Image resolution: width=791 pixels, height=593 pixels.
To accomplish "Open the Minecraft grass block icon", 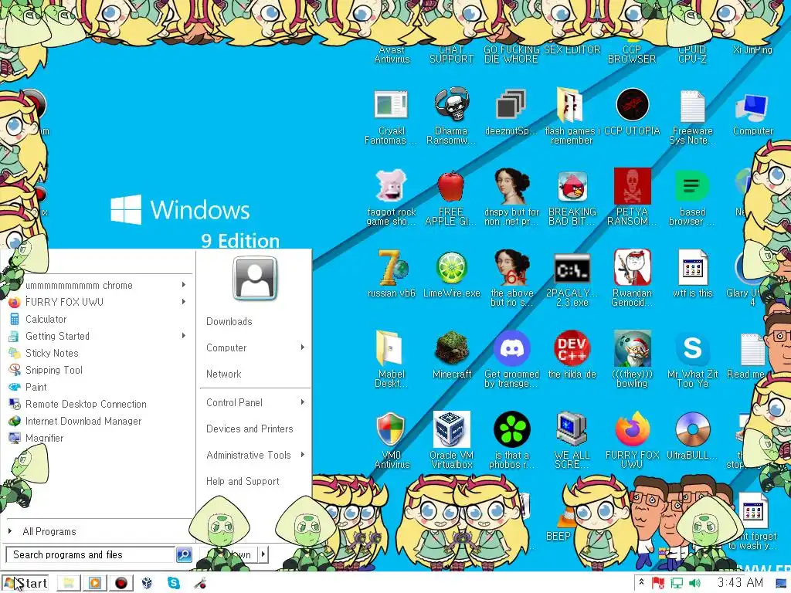I will (451, 348).
